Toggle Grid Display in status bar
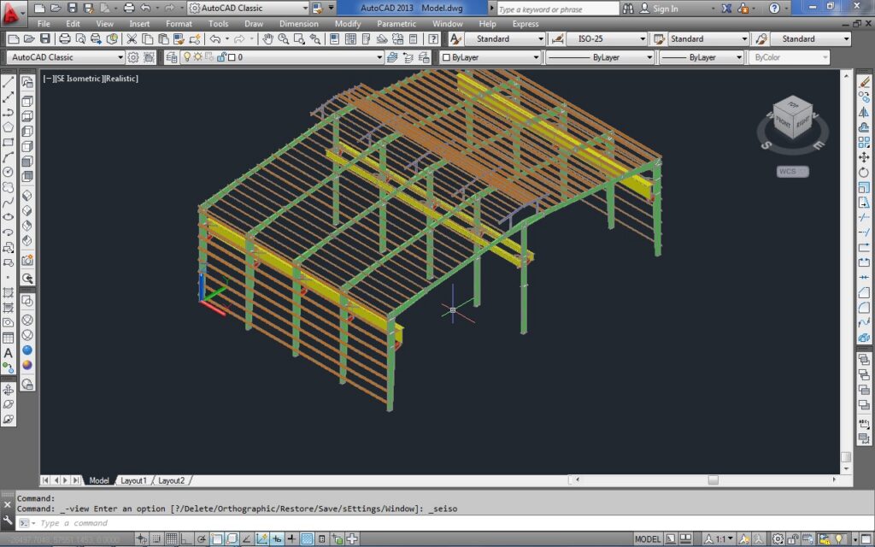The height and width of the screenshot is (547, 875). (171, 539)
